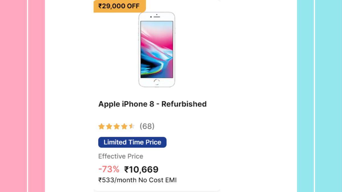Screen dimensions: 342x192
Task: Click the wide pink stripe at far left
Action: [x=13, y=96]
